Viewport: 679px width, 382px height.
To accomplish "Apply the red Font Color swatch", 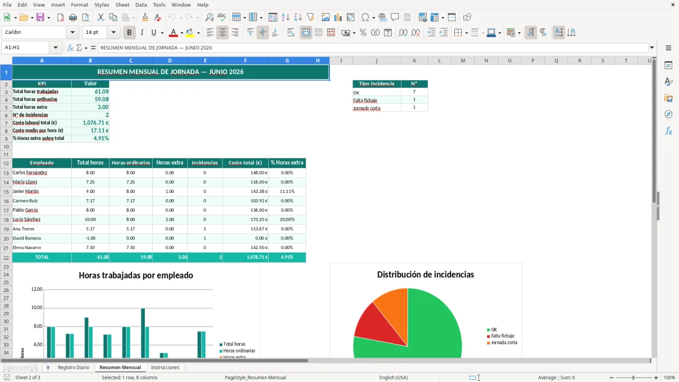I will 174,33.
